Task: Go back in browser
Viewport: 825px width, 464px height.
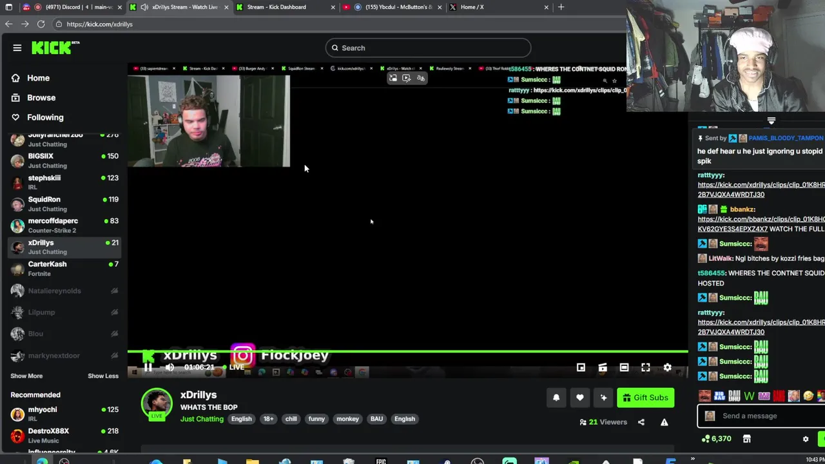Action: [x=8, y=24]
